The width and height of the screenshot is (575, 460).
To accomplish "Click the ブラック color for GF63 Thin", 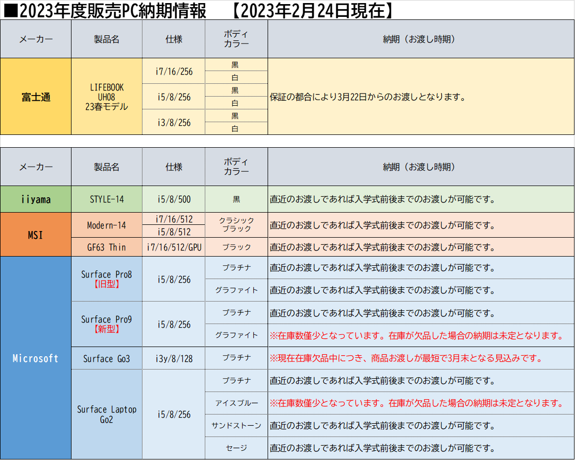I will tap(236, 247).
